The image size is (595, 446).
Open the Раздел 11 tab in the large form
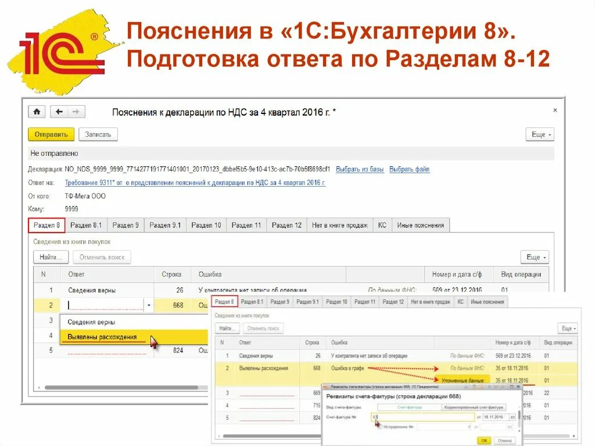click(x=246, y=225)
